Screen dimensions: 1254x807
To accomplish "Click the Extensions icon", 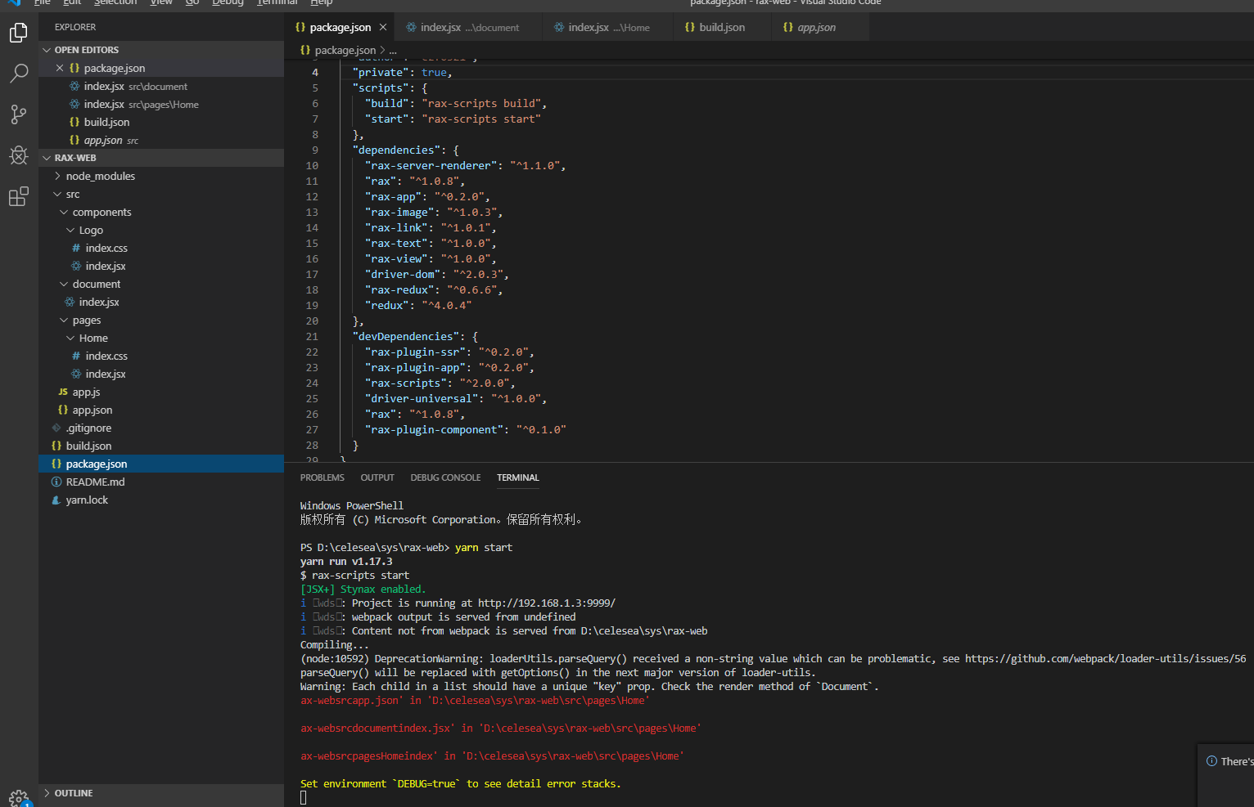I will click(20, 196).
